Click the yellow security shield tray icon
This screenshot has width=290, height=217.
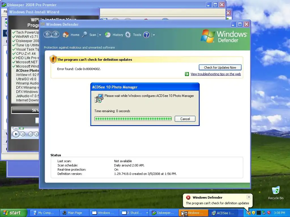click(x=253, y=213)
